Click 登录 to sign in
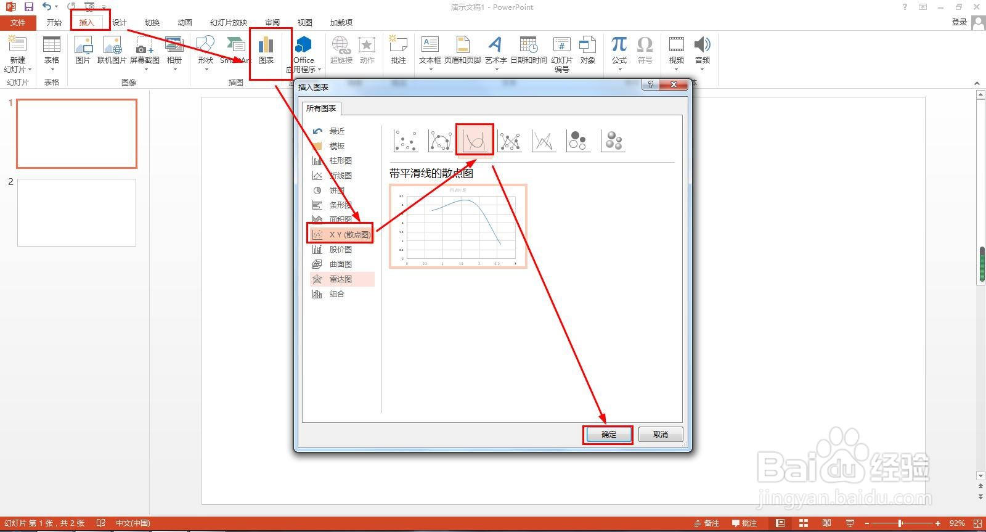986x532 pixels. coord(960,22)
